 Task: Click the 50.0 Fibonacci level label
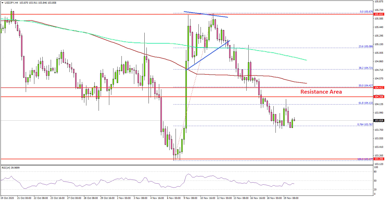point(365,85)
